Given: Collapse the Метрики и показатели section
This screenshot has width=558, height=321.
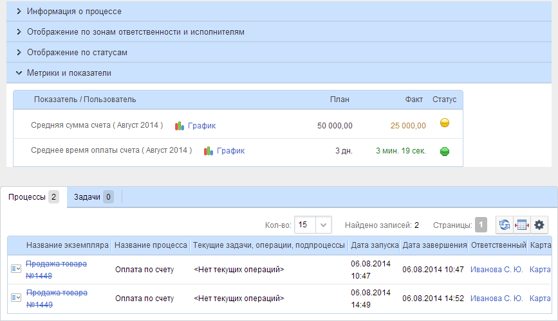Looking at the screenshot, I should [x=19, y=73].
